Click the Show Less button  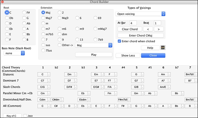pyautogui.click(x=128, y=55)
